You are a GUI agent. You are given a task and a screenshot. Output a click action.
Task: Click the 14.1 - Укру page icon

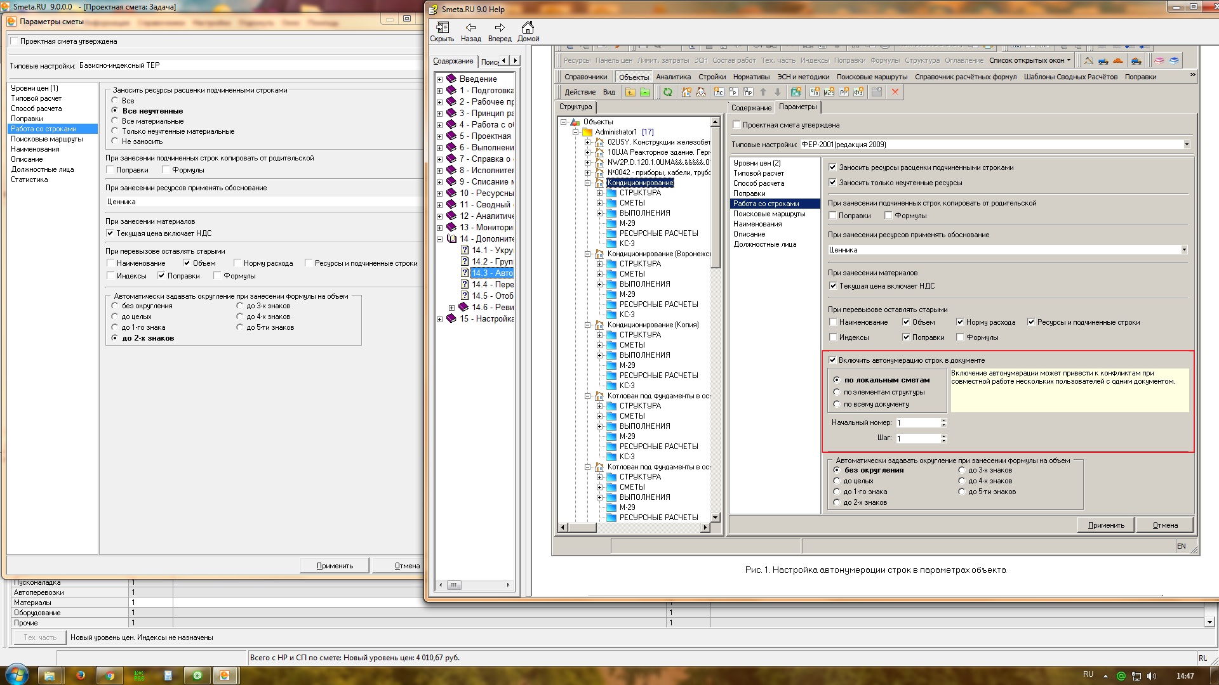(x=465, y=250)
